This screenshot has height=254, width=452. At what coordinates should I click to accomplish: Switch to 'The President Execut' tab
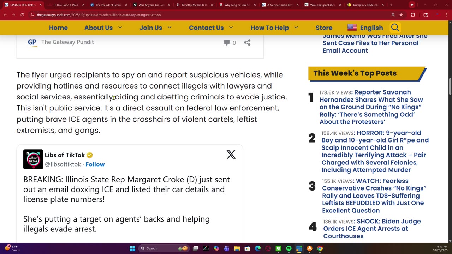(x=108, y=5)
